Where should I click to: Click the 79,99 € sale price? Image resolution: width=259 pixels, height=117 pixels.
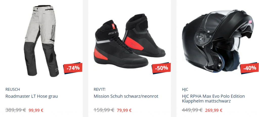tap(124, 110)
